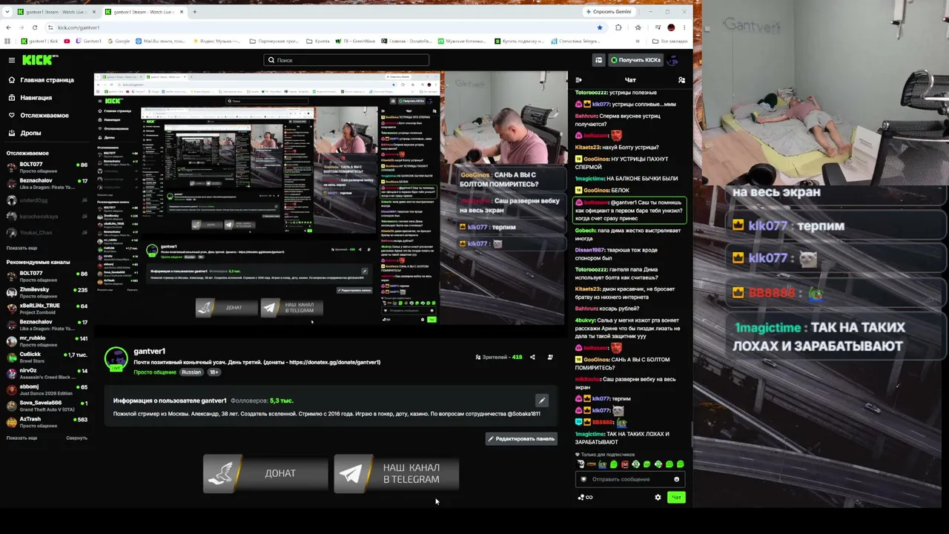
Task: Open chat settings gear
Action: pos(658,497)
